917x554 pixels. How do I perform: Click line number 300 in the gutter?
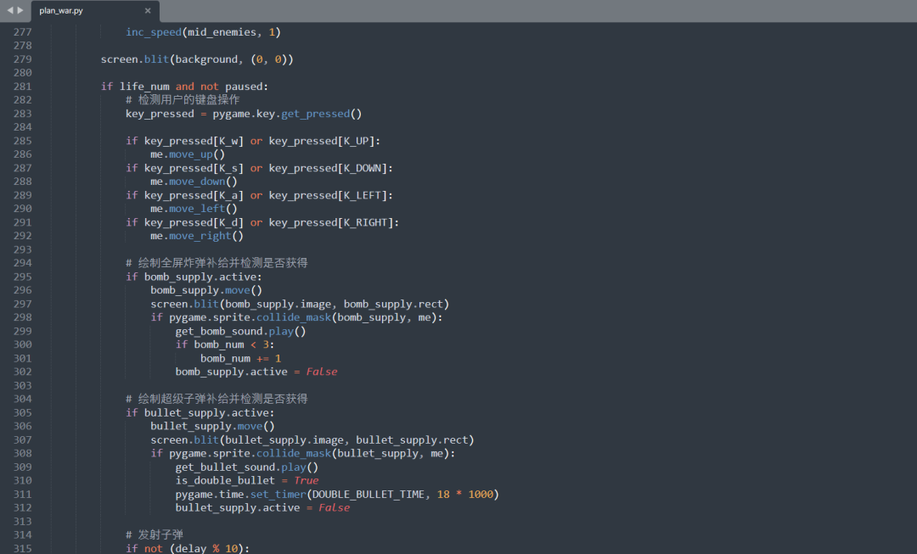(x=23, y=344)
